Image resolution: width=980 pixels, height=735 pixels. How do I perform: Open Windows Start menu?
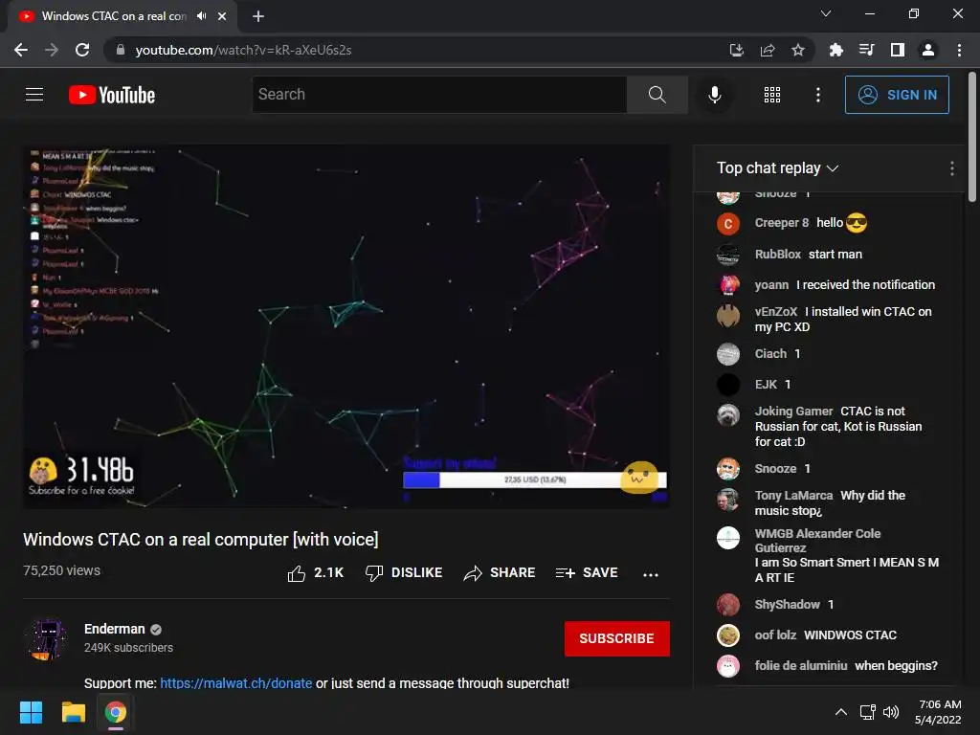point(31,712)
